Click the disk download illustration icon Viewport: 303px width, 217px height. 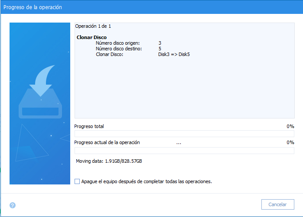(40, 92)
